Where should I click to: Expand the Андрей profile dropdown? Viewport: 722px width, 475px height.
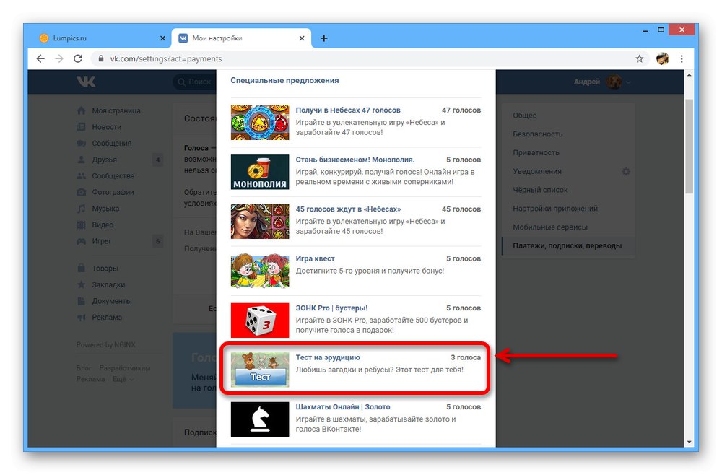pos(602,82)
